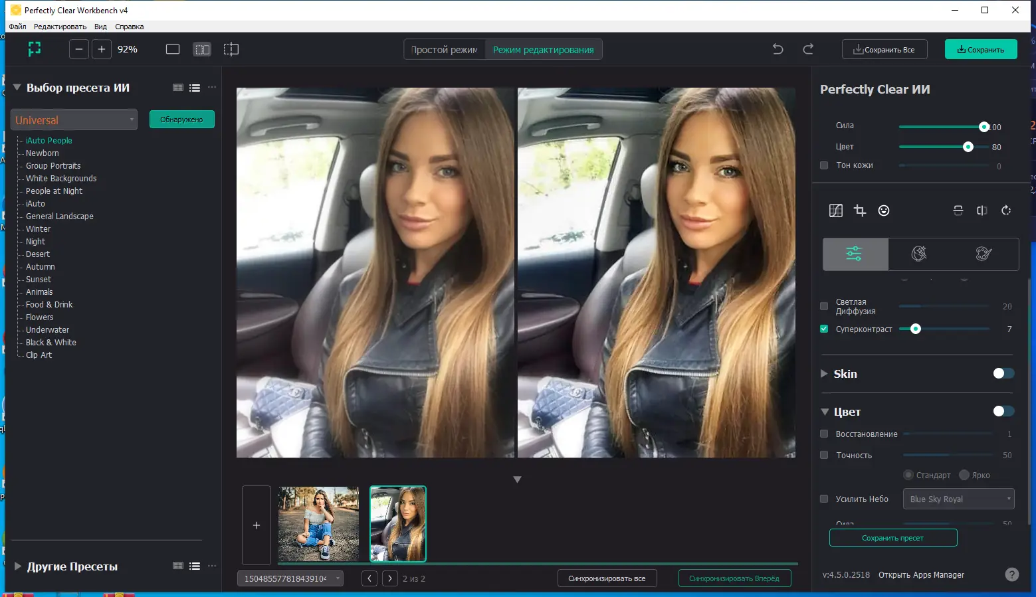
Task: Open the Blue Sky Royal dropdown
Action: tap(958, 499)
